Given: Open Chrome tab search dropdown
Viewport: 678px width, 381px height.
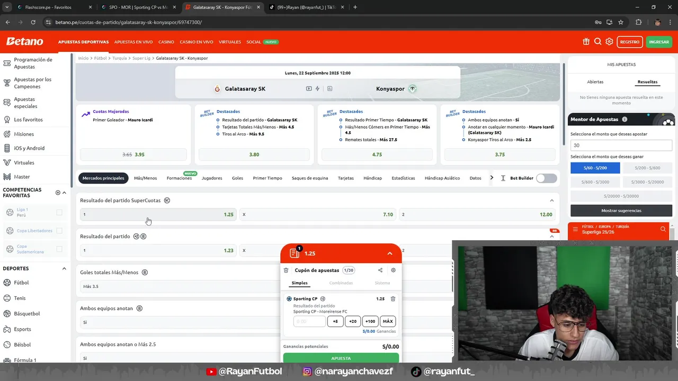Looking at the screenshot, I should [7, 7].
